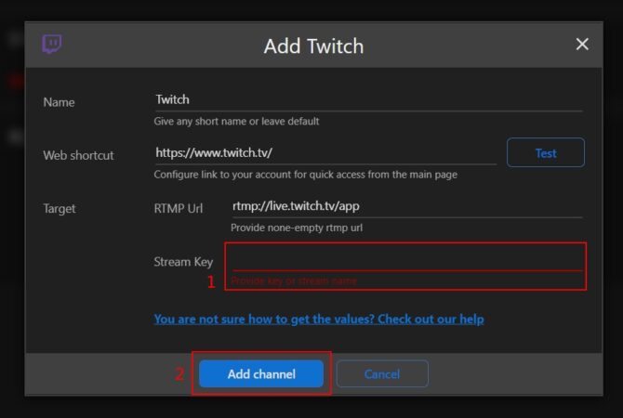Click the 'Provide key or stream name' error text
623x418 pixels.
(294, 281)
